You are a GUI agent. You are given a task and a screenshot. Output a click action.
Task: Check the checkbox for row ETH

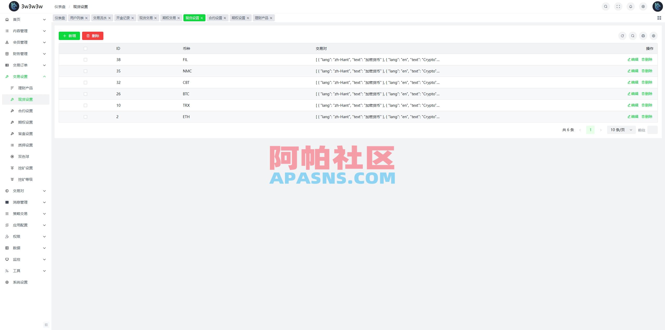(x=85, y=117)
